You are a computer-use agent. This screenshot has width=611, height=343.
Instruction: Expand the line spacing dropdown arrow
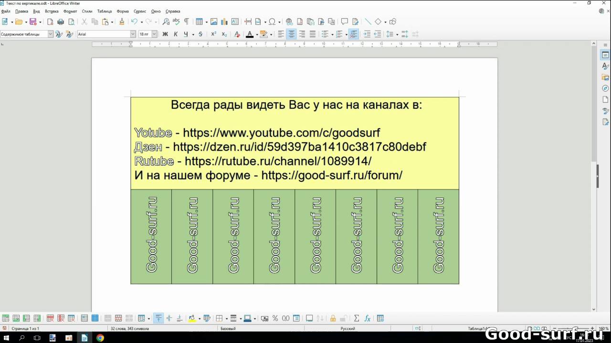[x=397, y=34]
